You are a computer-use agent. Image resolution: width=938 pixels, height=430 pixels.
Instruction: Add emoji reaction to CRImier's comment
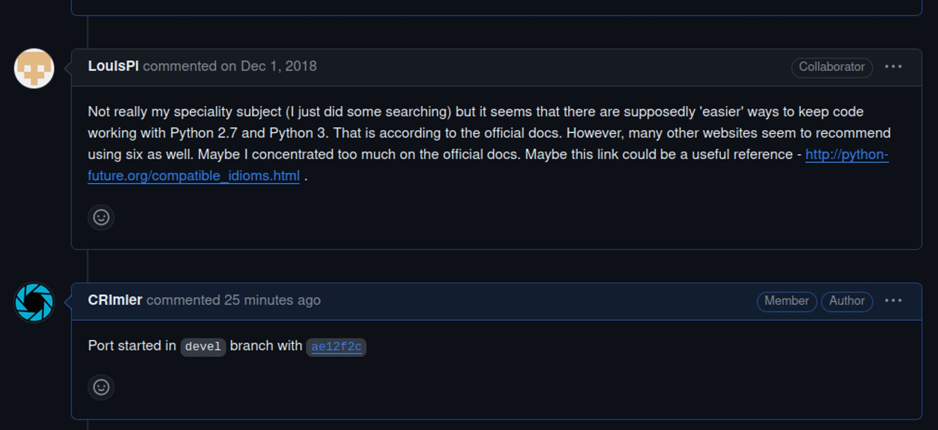pos(101,387)
